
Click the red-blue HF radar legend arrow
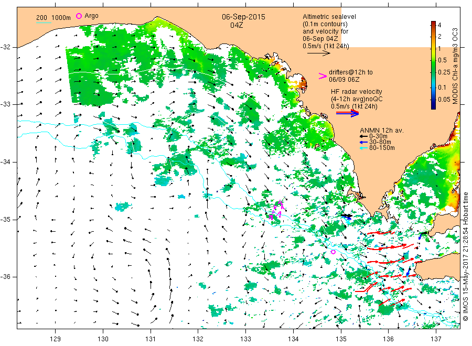pos(347,113)
